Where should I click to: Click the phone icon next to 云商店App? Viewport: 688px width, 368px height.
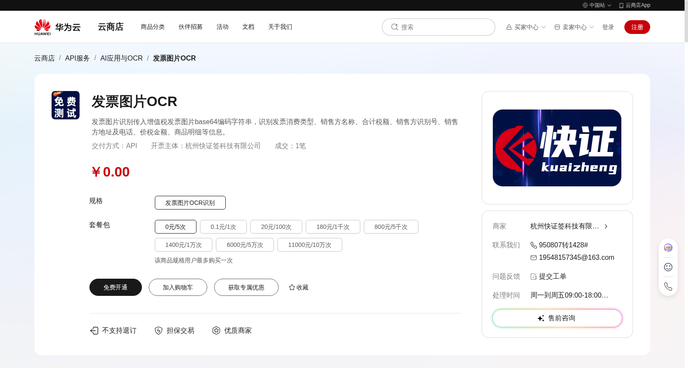621,5
